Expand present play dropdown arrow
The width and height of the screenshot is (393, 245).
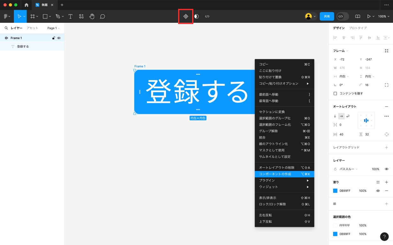point(373,16)
